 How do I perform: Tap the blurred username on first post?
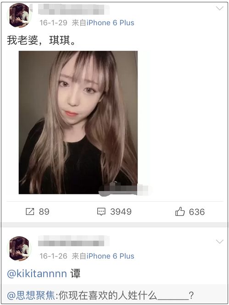pos(74,9)
